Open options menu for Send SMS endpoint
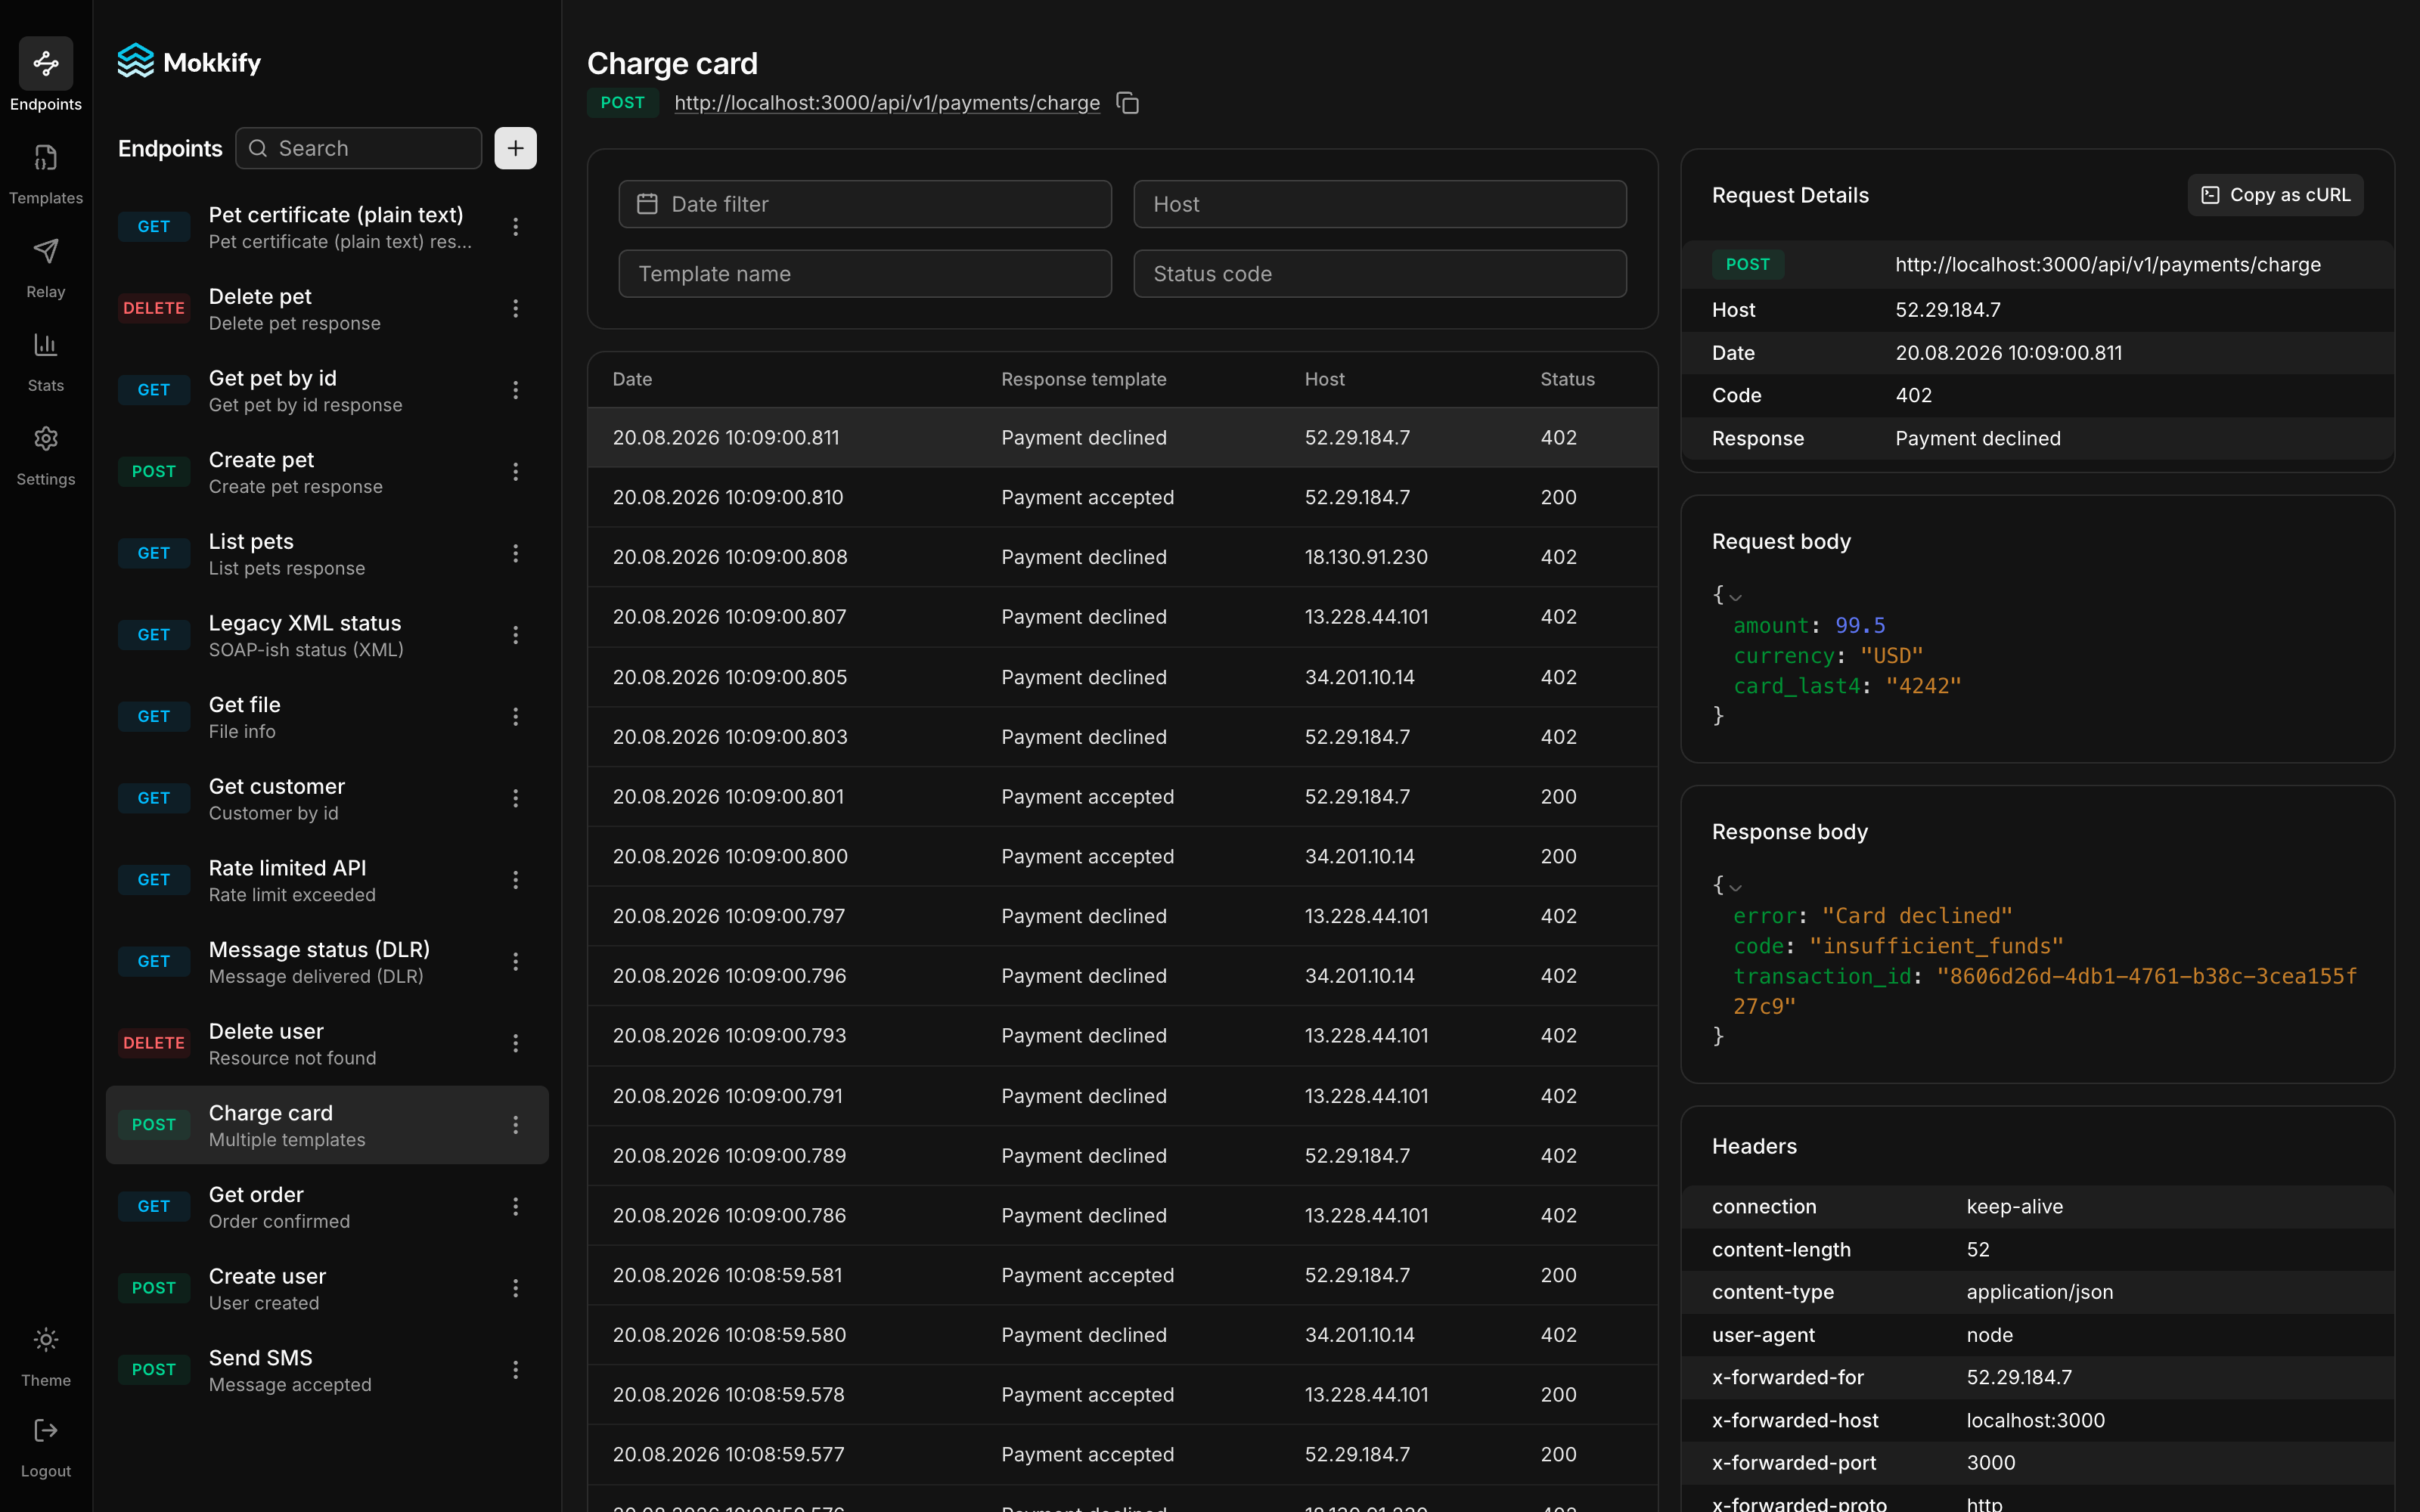 [x=516, y=1370]
